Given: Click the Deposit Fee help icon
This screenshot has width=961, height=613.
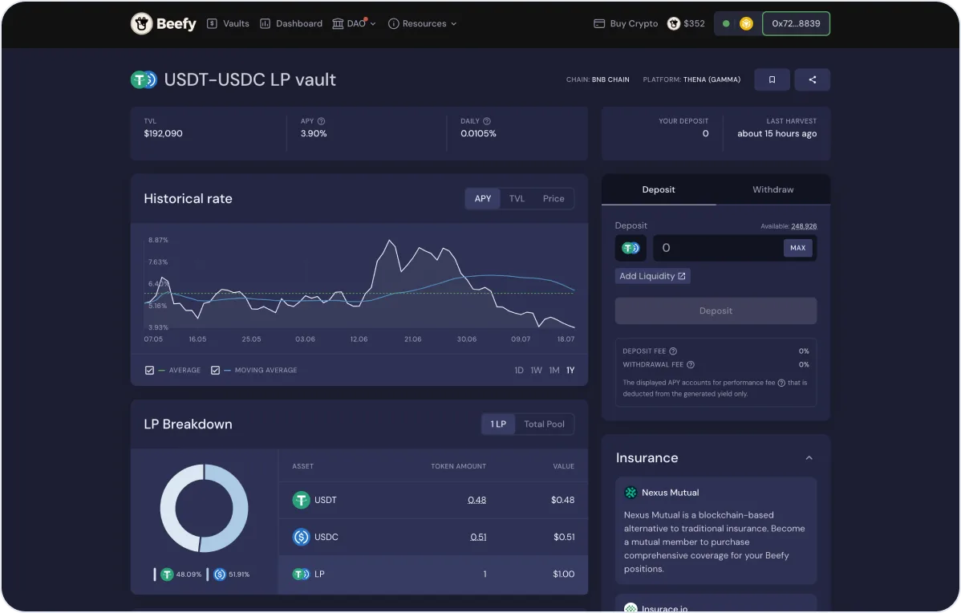Looking at the screenshot, I should pyautogui.click(x=673, y=351).
